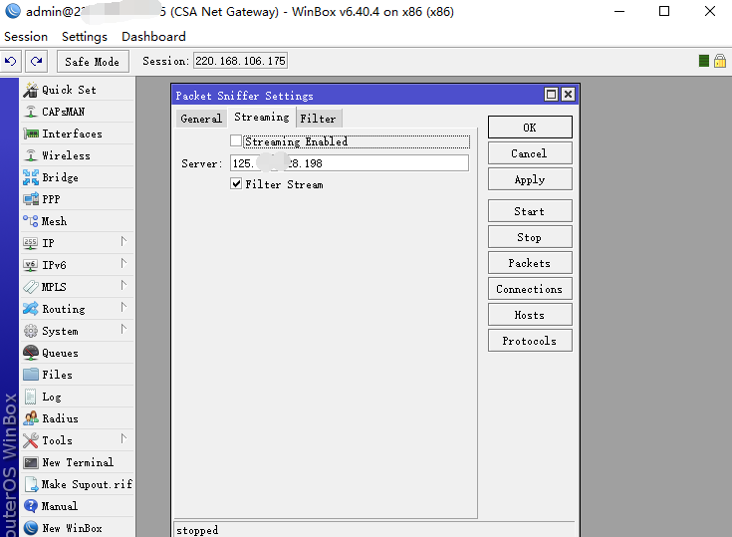This screenshot has width=732, height=537.
Task: Click the Routing arrows icon
Action: pos(31,309)
